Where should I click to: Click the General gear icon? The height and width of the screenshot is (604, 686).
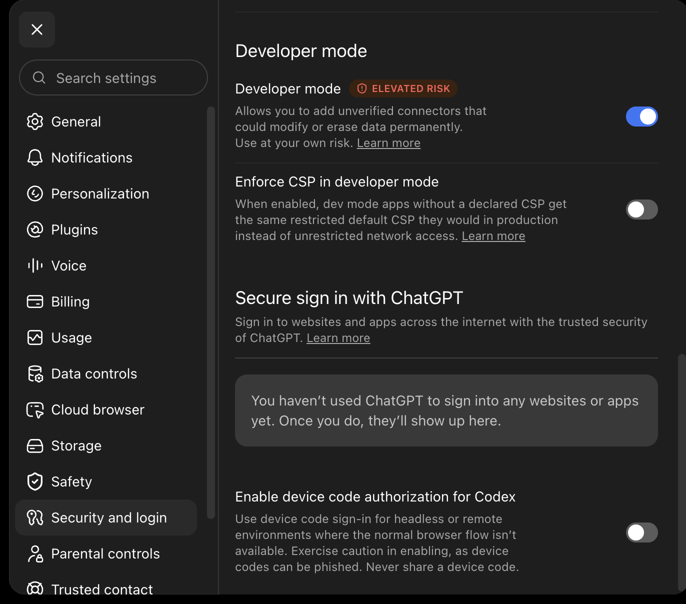35,121
